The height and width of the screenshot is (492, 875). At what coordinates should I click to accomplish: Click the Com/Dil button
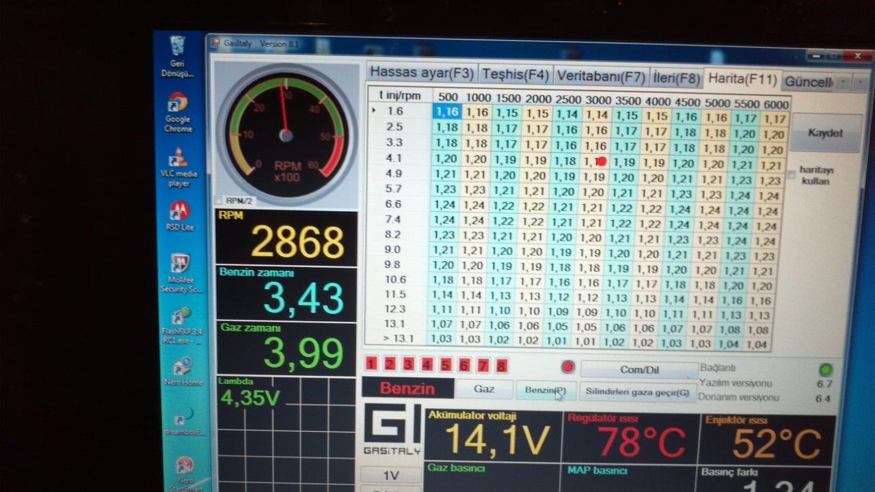click(x=638, y=370)
